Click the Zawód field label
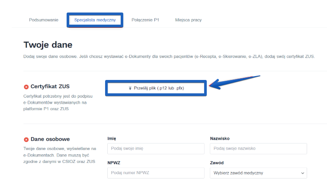 click(217, 163)
